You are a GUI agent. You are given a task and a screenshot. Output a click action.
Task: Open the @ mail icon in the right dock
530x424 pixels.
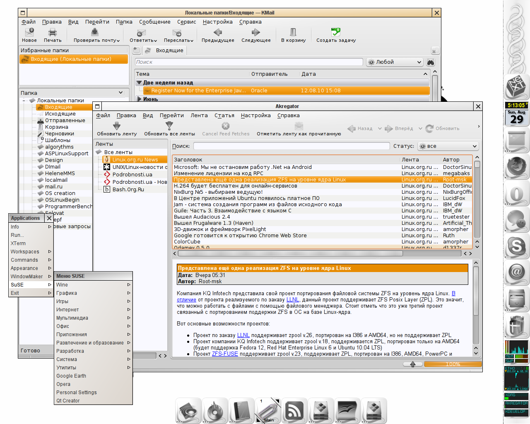[x=517, y=272]
